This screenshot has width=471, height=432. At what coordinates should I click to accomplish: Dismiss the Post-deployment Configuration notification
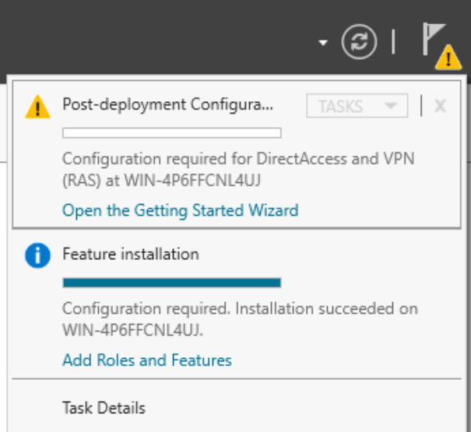pyautogui.click(x=440, y=106)
